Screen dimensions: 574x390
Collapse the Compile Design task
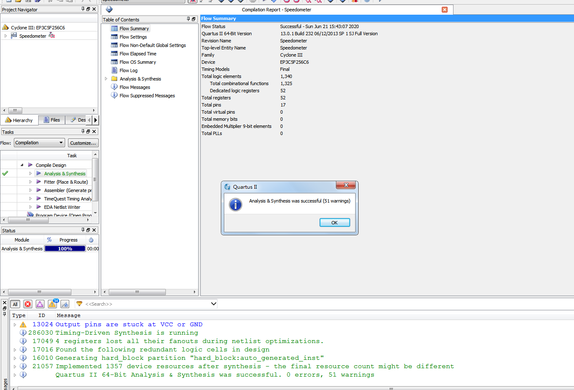[22, 165]
